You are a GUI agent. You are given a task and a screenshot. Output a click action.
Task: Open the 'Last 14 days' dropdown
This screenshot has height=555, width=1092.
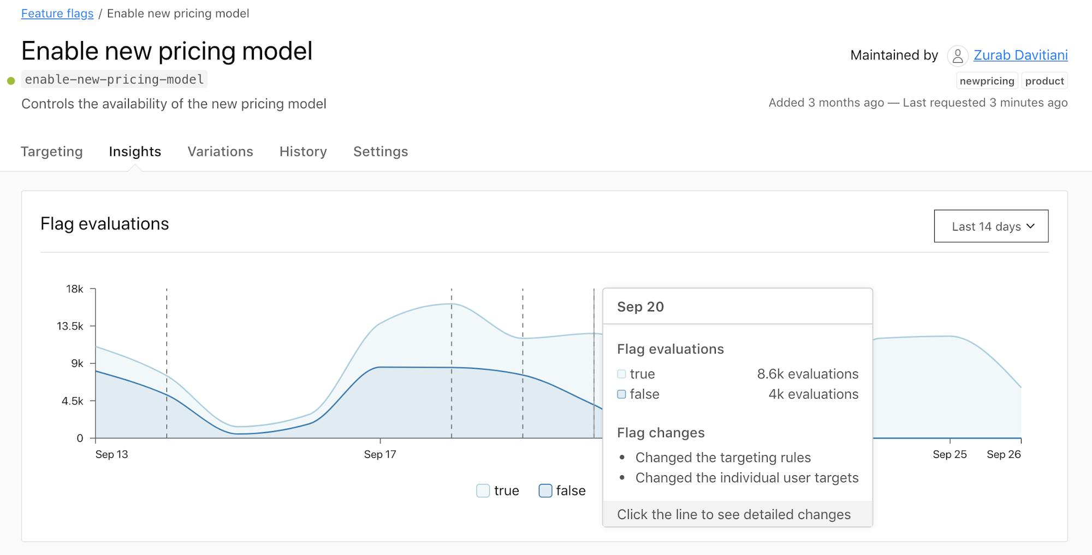click(x=990, y=226)
